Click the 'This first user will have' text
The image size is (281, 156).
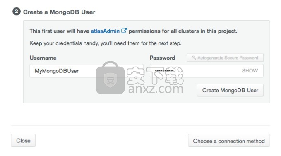[x=59, y=31]
